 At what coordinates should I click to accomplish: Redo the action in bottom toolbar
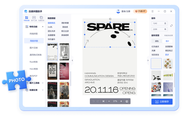click(98, 101)
